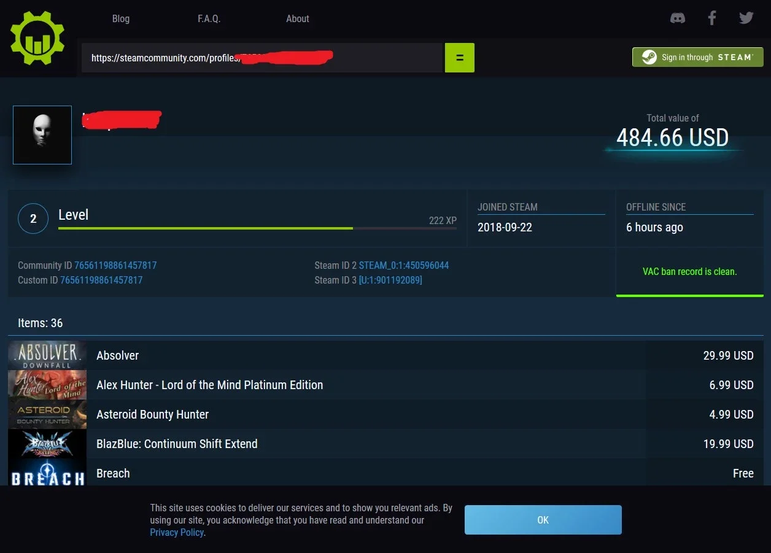The width and height of the screenshot is (771, 553).
Task: Click the 19.99 USD price
Action: click(x=729, y=444)
